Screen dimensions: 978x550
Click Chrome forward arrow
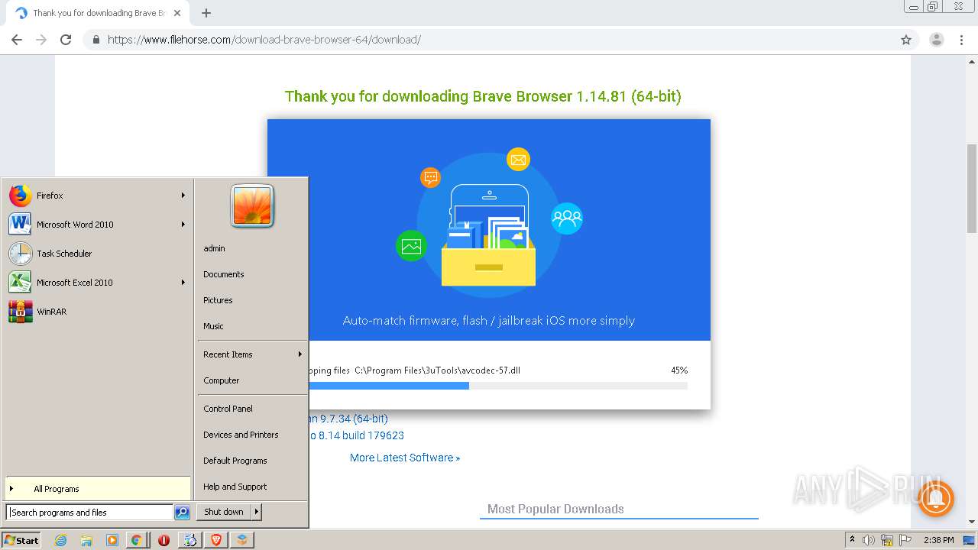click(41, 40)
